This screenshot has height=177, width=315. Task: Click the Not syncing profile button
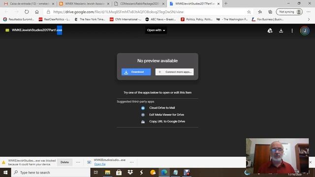click(289, 12)
